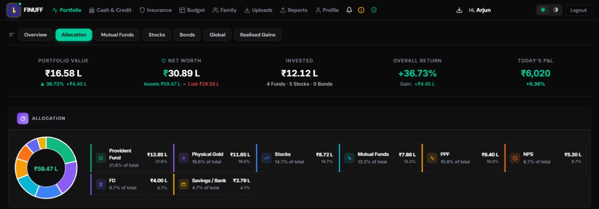Switch to the Mutual Funds tab
The height and width of the screenshot is (209, 599).
point(117,35)
